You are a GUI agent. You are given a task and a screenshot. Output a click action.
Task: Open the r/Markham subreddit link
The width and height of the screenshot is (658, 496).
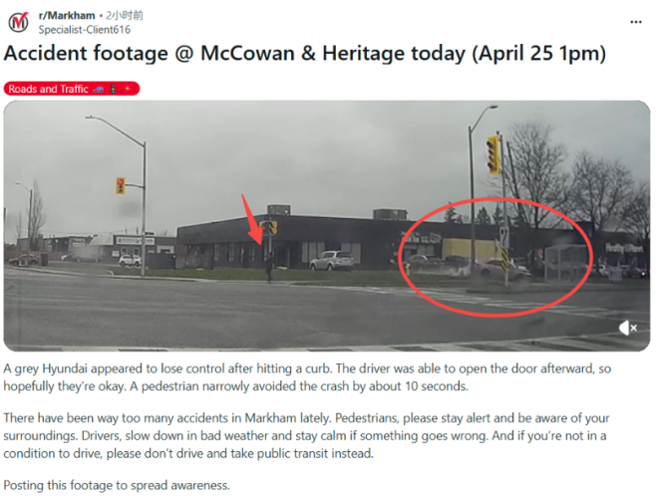click(67, 16)
